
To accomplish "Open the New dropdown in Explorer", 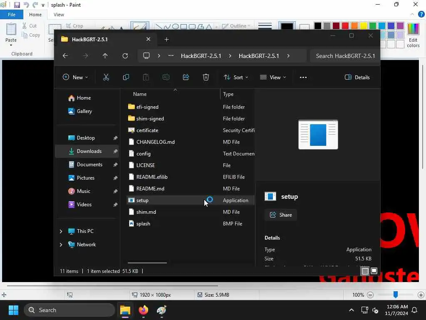I will click(x=75, y=77).
